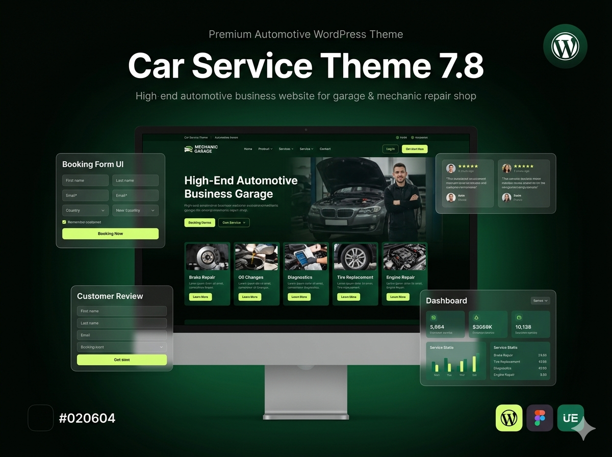Viewport: 612px width, 457px height.
Task: Click Learn More under Brake Repair
Action: (200, 297)
